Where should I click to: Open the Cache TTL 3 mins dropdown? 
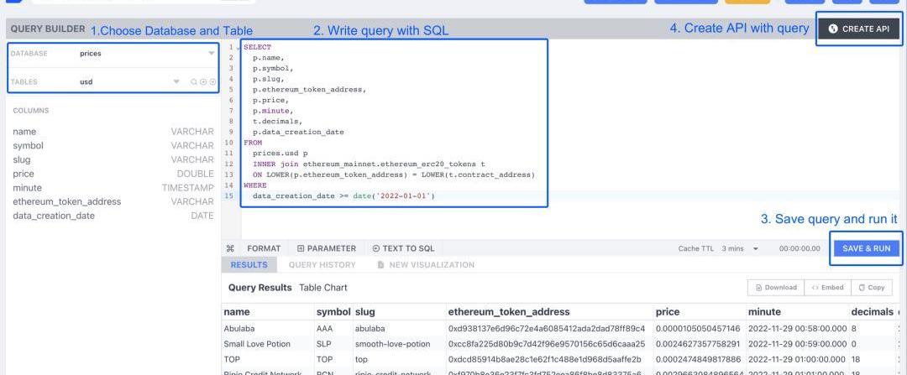(x=739, y=248)
